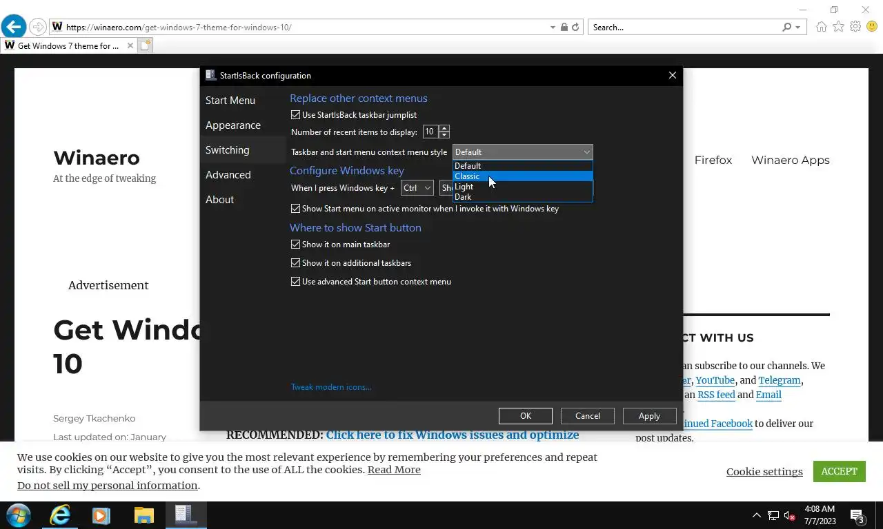Open the IE Home icon
The image size is (883, 529).
821,27
